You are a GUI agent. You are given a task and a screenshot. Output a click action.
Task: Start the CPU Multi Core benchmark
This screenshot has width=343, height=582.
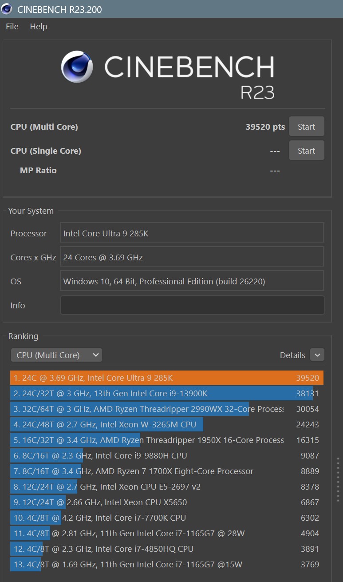(x=306, y=127)
